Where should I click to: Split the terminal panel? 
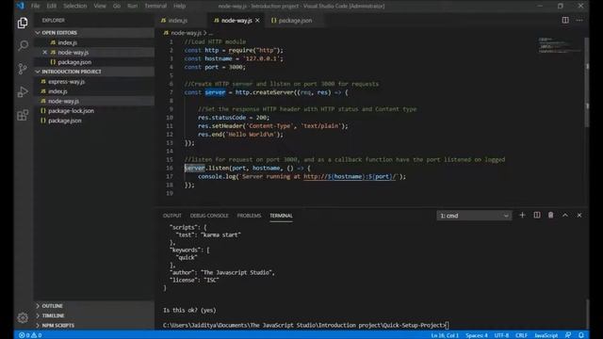536,216
